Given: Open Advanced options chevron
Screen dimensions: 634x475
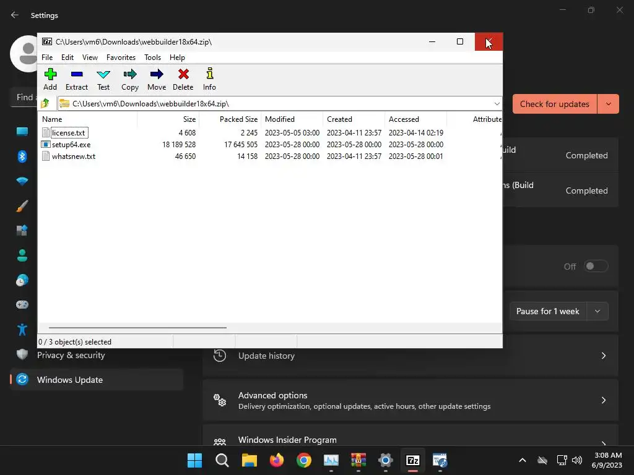Looking at the screenshot, I should (x=603, y=400).
